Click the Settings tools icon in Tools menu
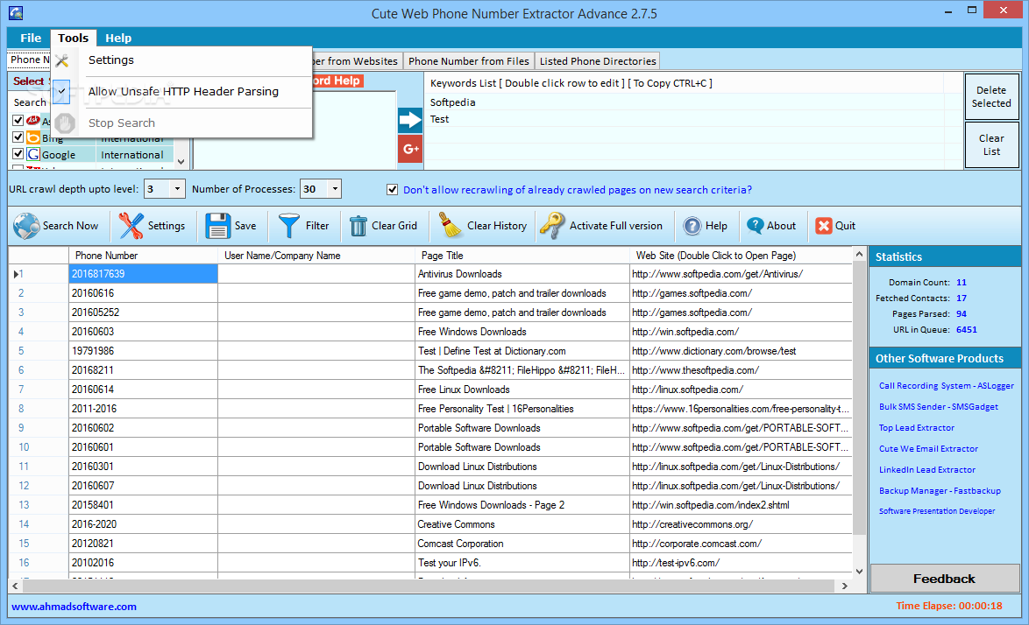Image resolution: width=1029 pixels, height=625 pixels. point(62,60)
